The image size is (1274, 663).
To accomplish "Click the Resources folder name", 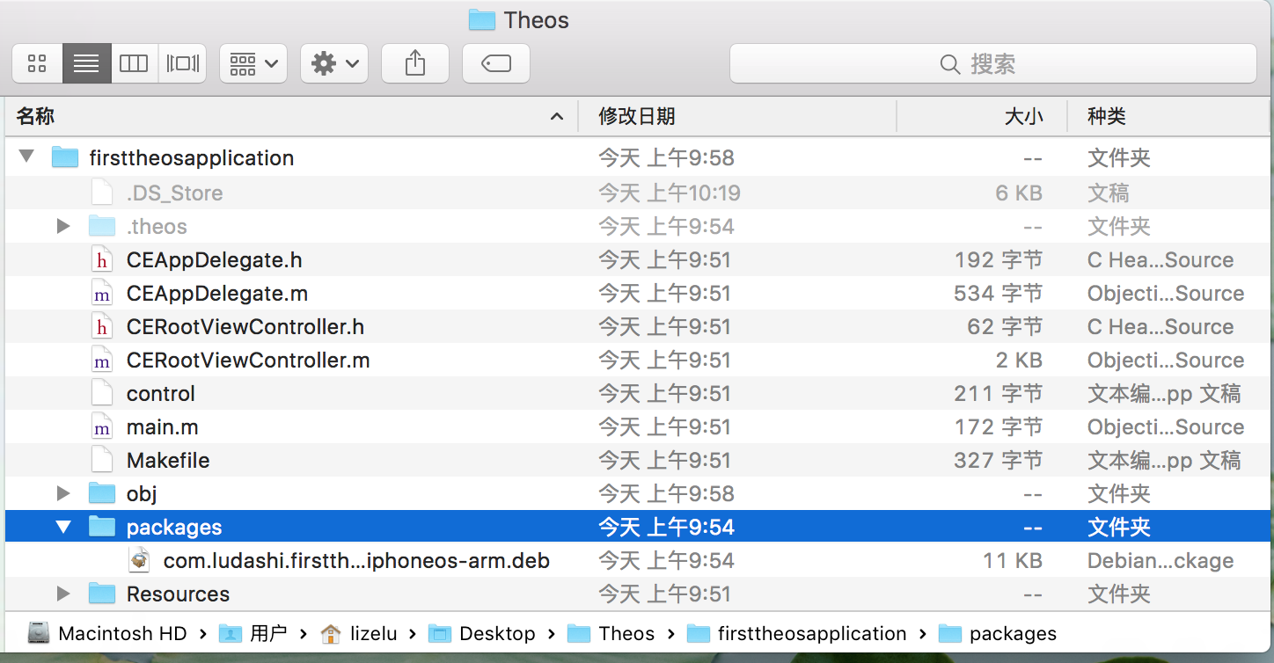I will coord(178,594).
